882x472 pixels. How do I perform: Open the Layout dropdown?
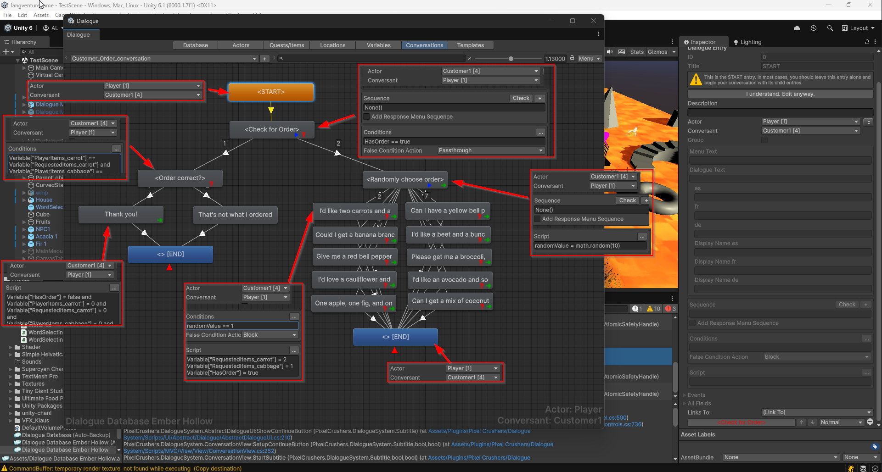(858, 28)
